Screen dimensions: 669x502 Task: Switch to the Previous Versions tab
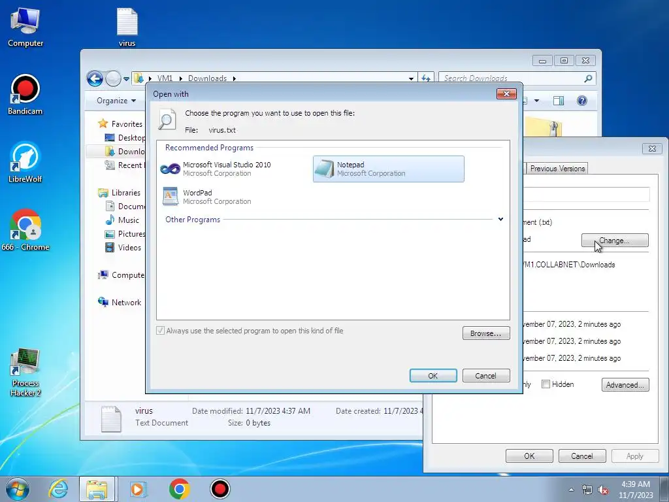tap(557, 169)
